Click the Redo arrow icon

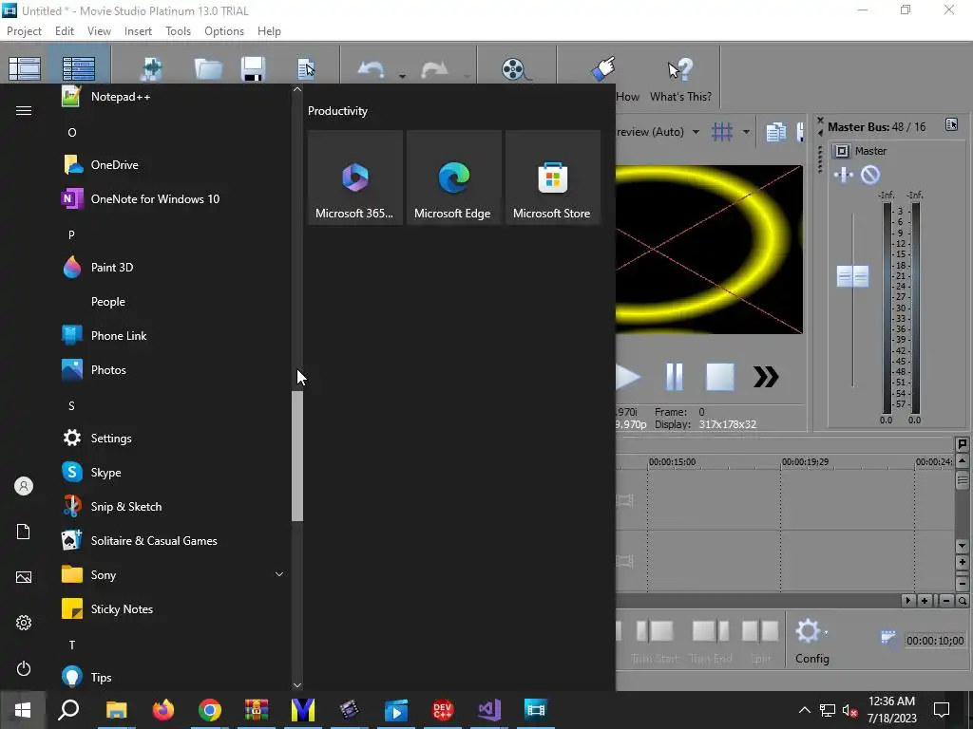pos(434,68)
